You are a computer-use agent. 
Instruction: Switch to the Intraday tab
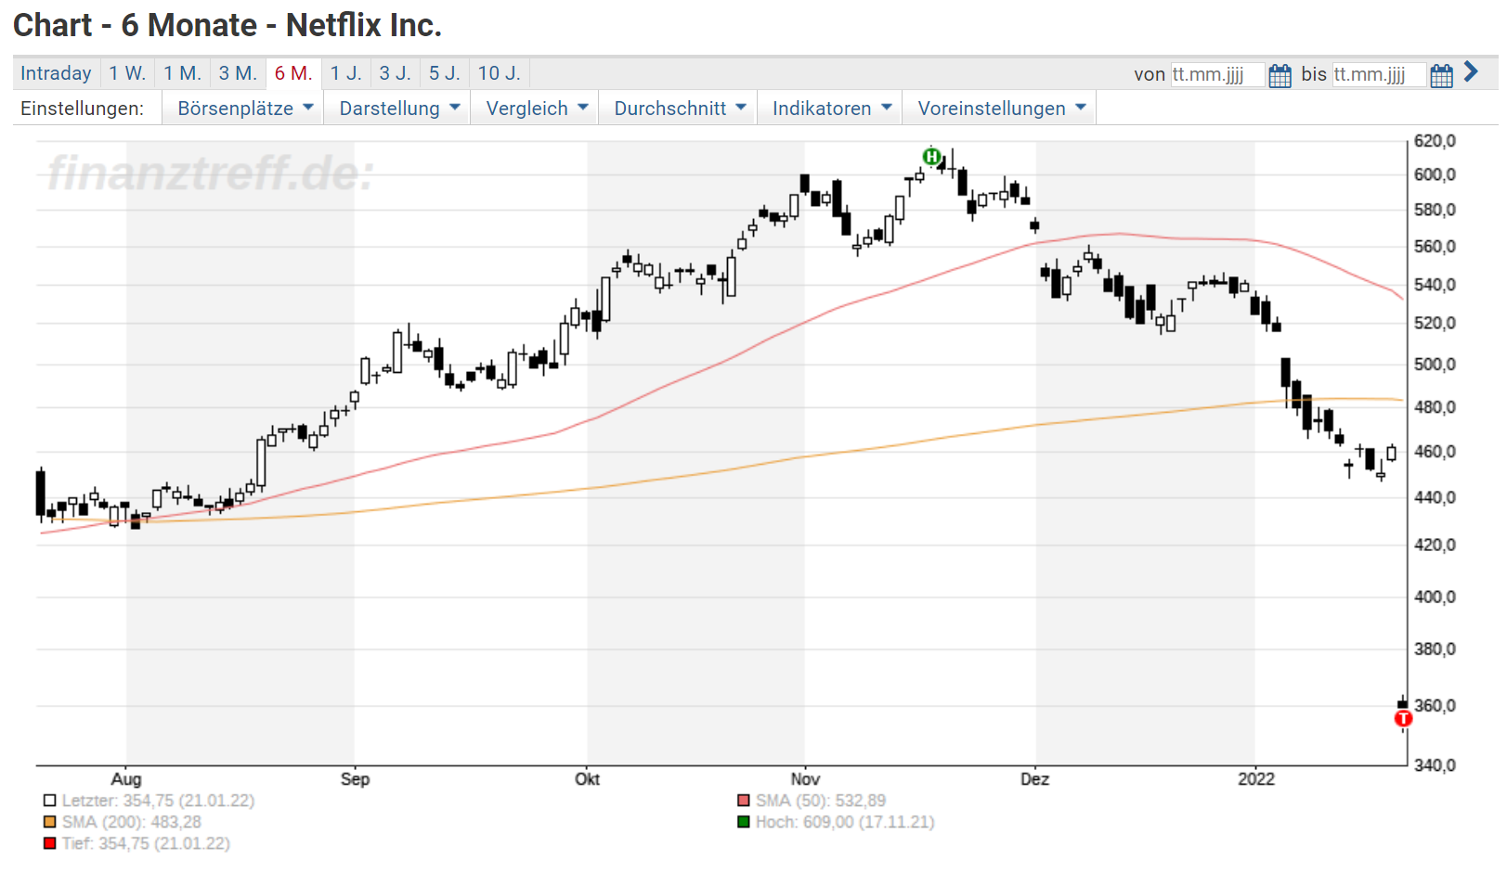[x=56, y=73]
